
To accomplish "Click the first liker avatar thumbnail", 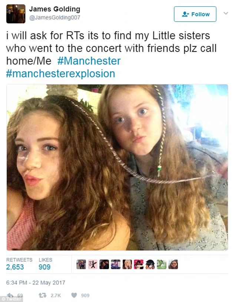I will pos(81,264).
